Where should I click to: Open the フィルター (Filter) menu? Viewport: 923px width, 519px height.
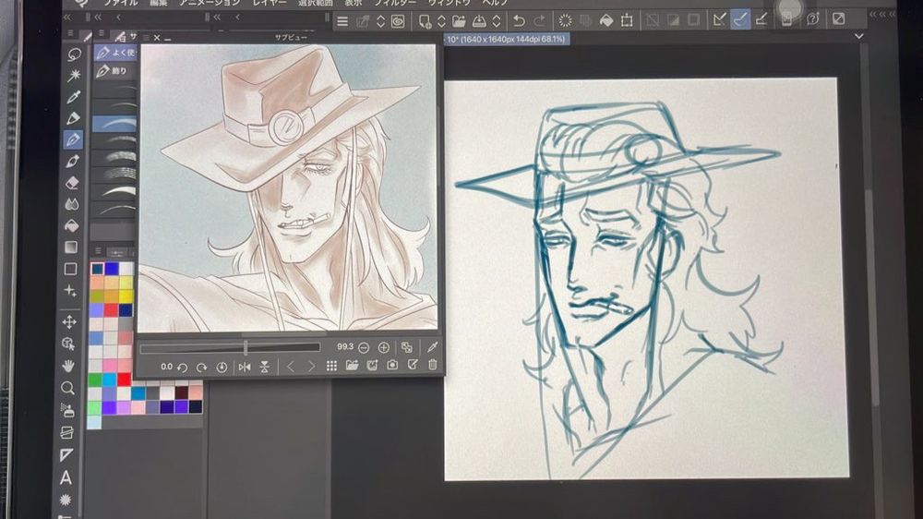click(395, 3)
